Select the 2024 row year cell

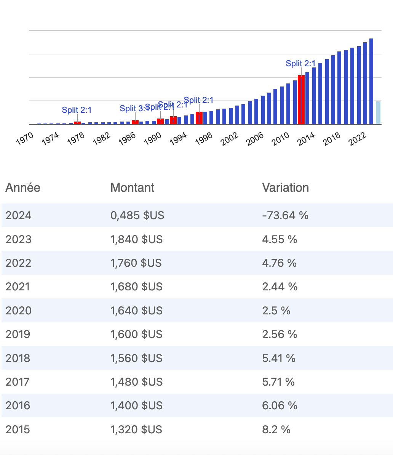19,215
